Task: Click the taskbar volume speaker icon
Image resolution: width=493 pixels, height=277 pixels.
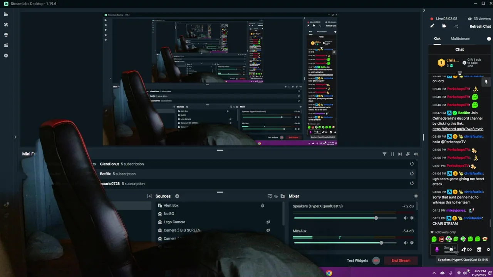Action: tap(465, 273)
